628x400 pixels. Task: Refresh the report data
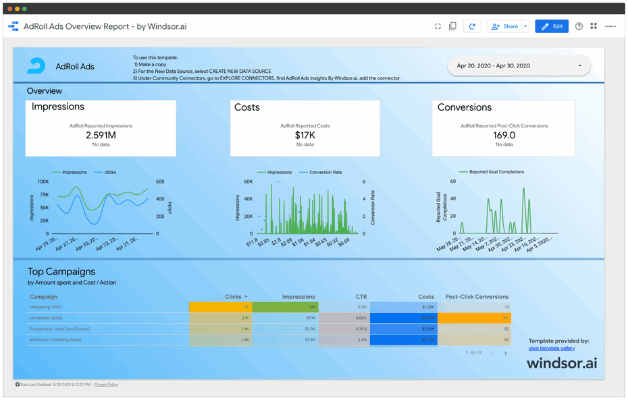pyautogui.click(x=472, y=26)
